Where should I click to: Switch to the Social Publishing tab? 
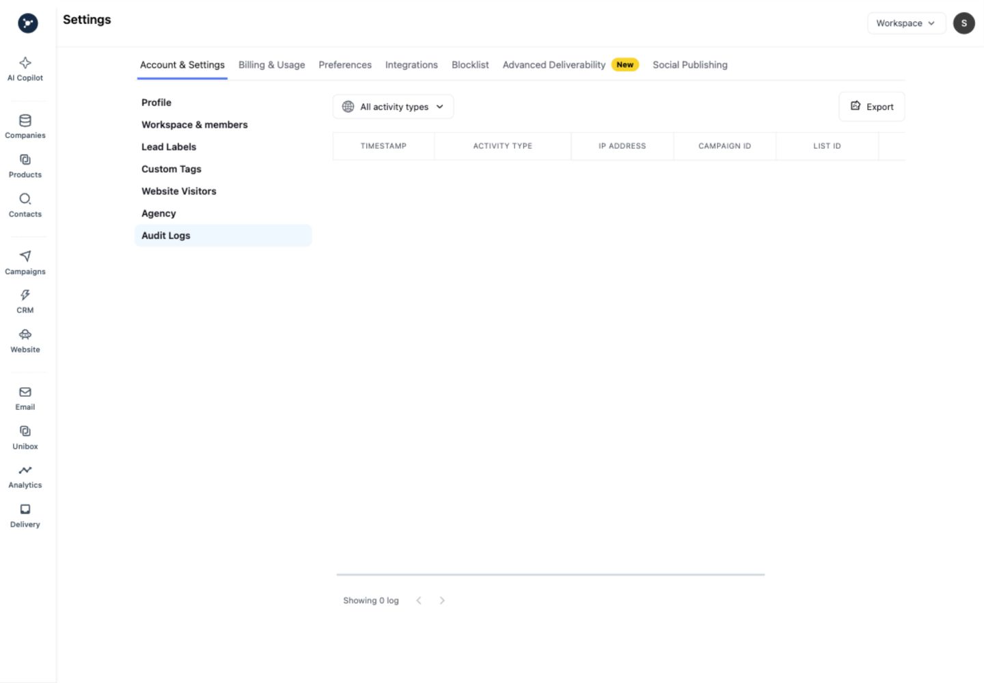click(690, 65)
